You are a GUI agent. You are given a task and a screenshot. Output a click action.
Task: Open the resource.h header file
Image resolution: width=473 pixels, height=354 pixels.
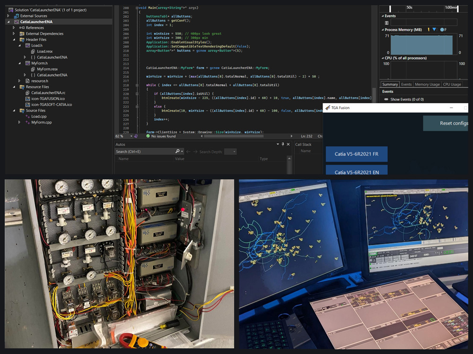pos(39,81)
